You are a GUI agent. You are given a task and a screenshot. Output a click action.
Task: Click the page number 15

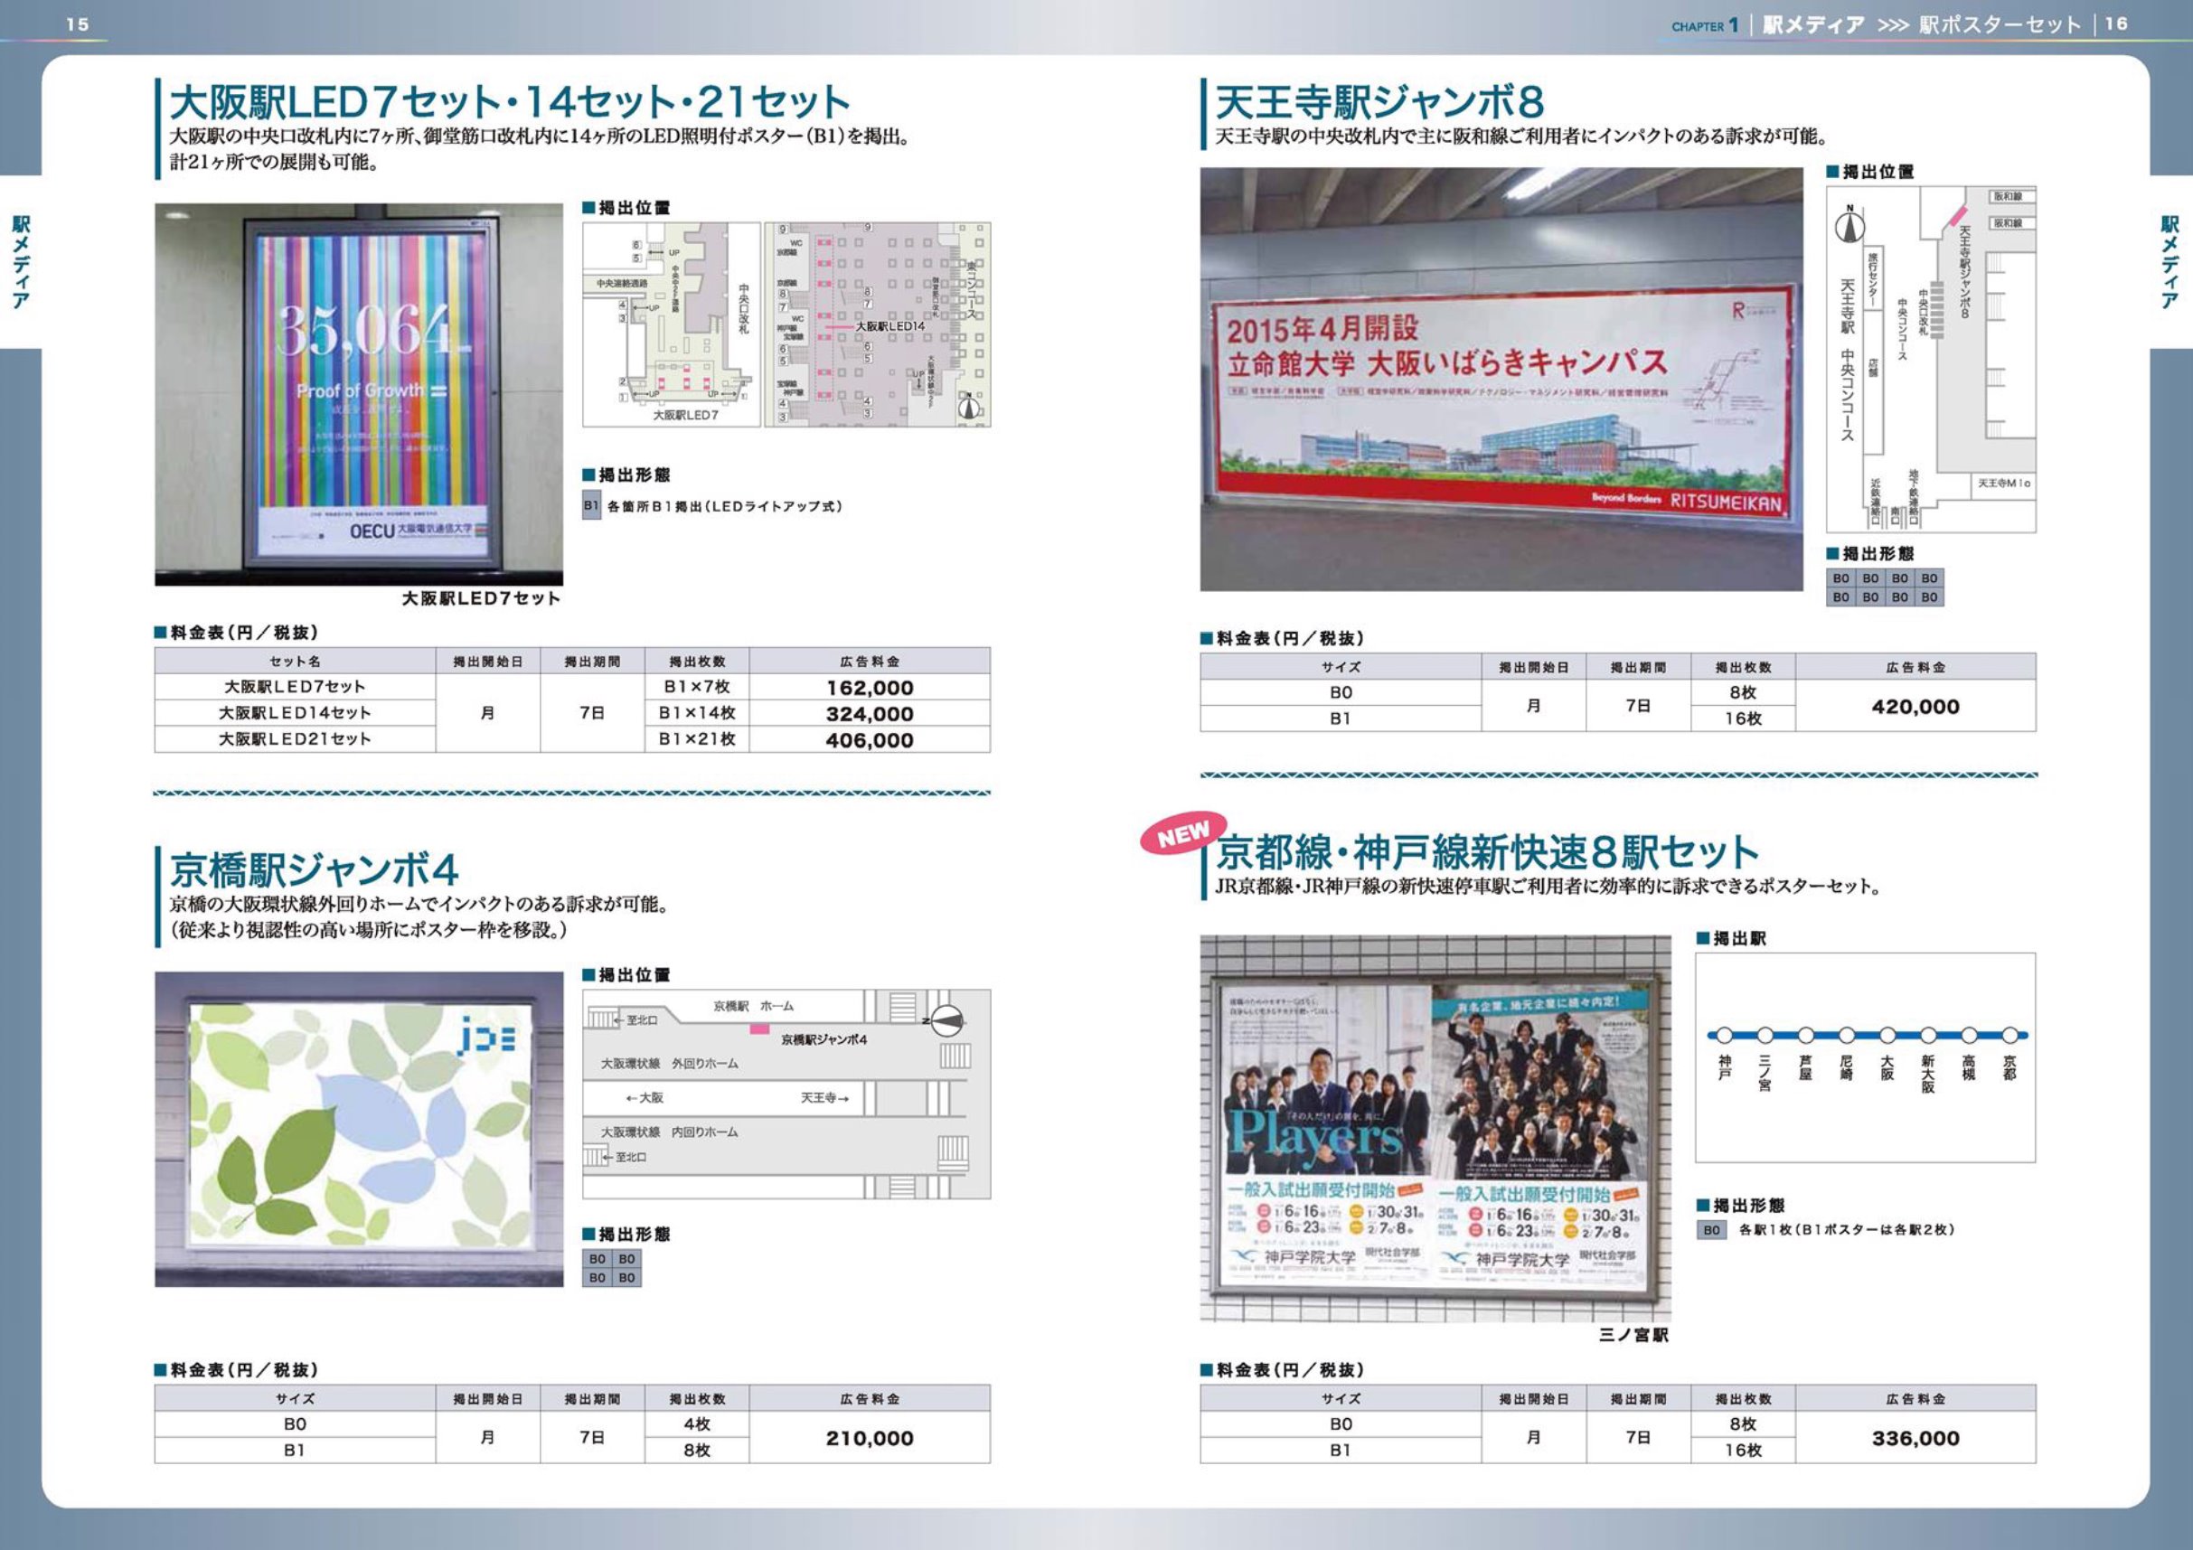(78, 24)
